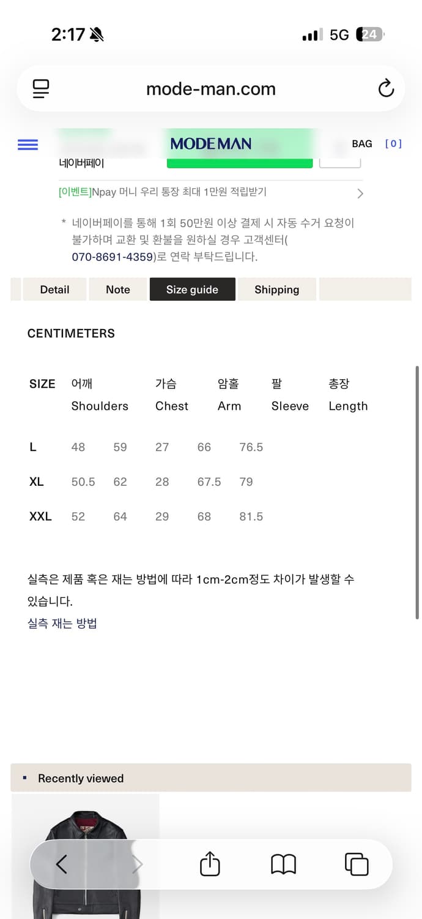Image resolution: width=422 pixels, height=919 pixels.
Task: Tap the Safari back arrow
Action: pyautogui.click(x=61, y=864)
